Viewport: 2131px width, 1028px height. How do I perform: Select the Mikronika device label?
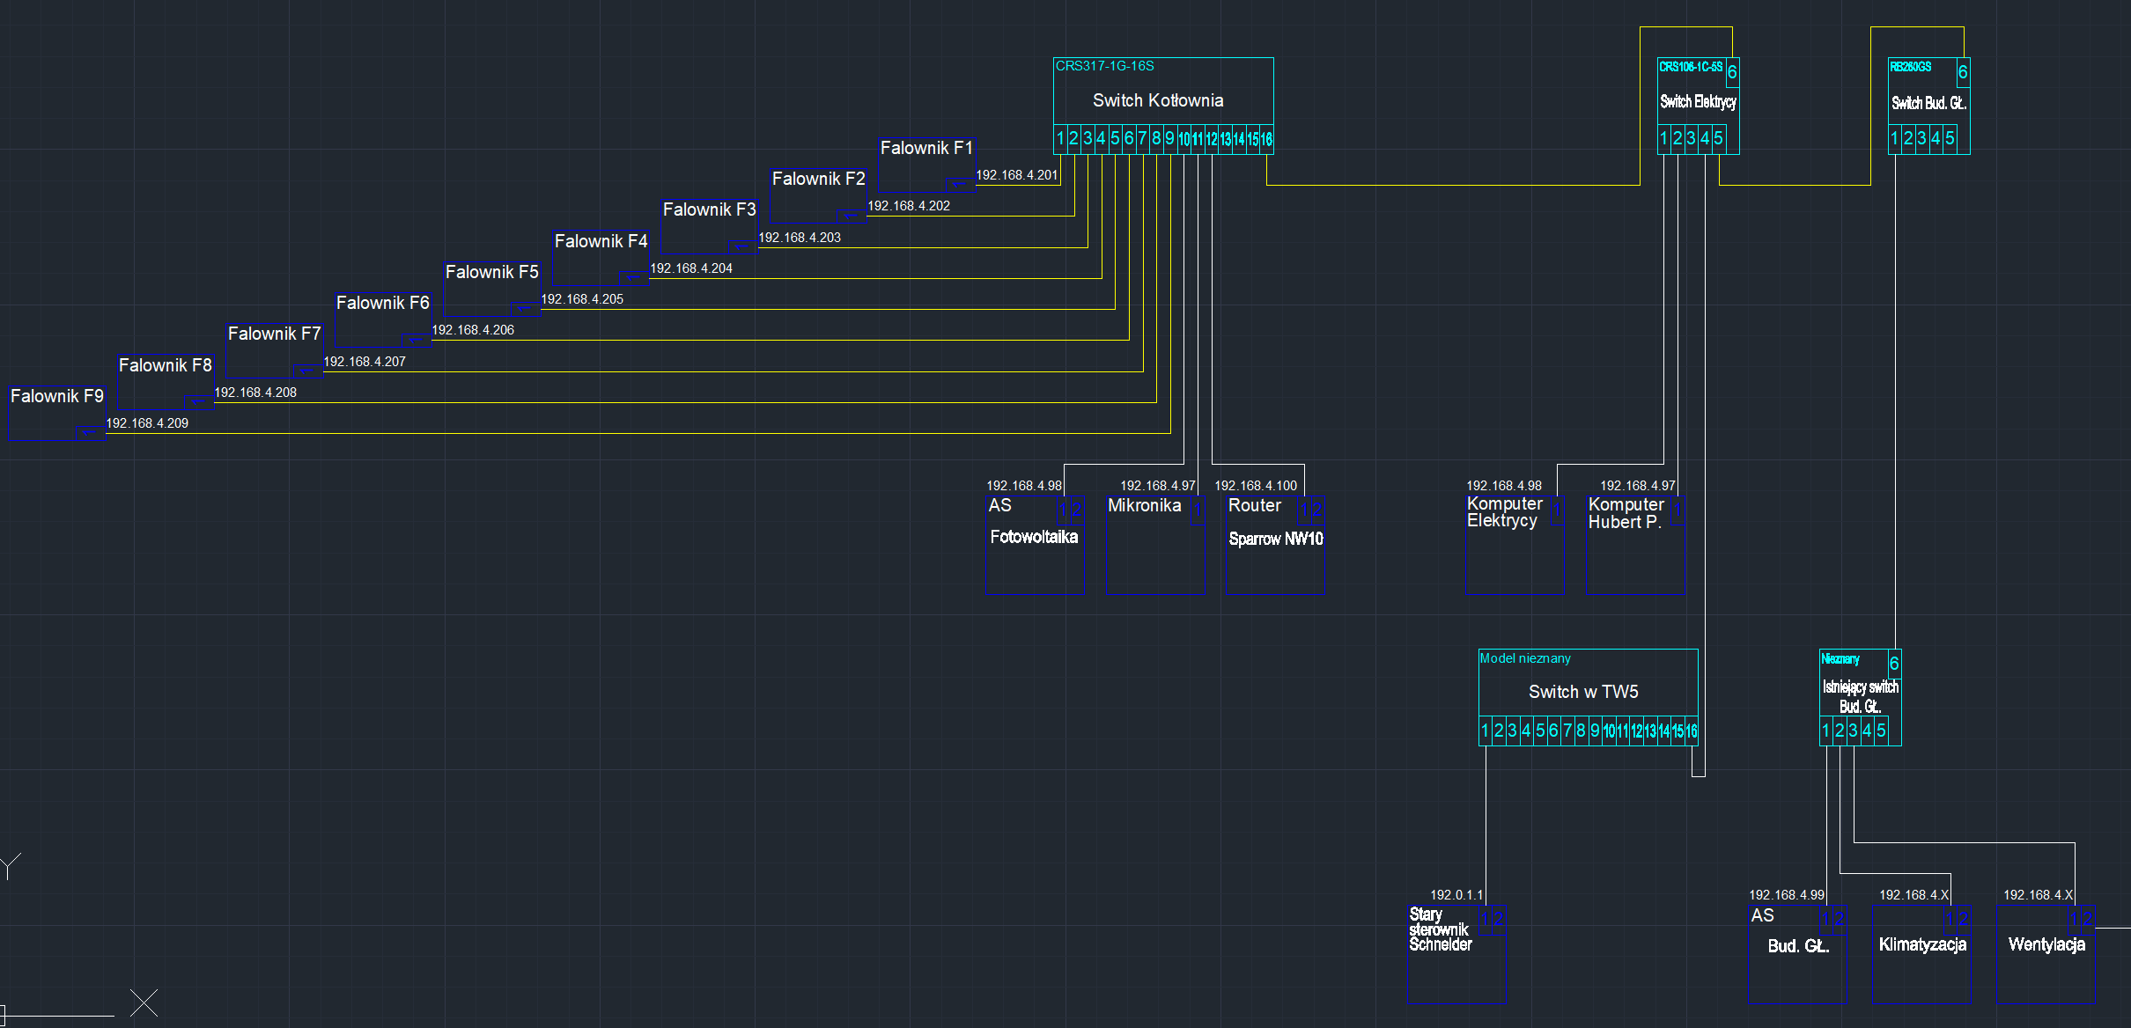click(1144, 505)
